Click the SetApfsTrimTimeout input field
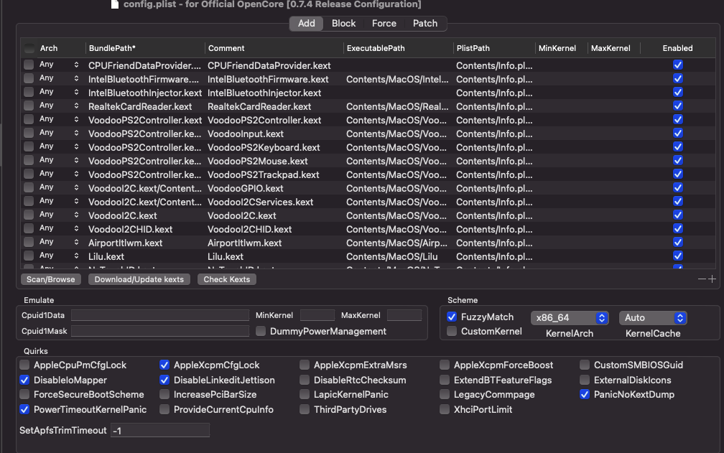This screenshot has height=453, width=724. click(x=159, y=430)
